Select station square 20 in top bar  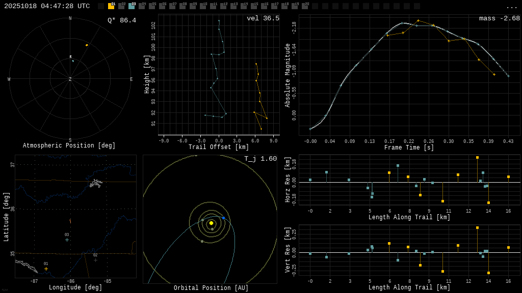[305, 6]
